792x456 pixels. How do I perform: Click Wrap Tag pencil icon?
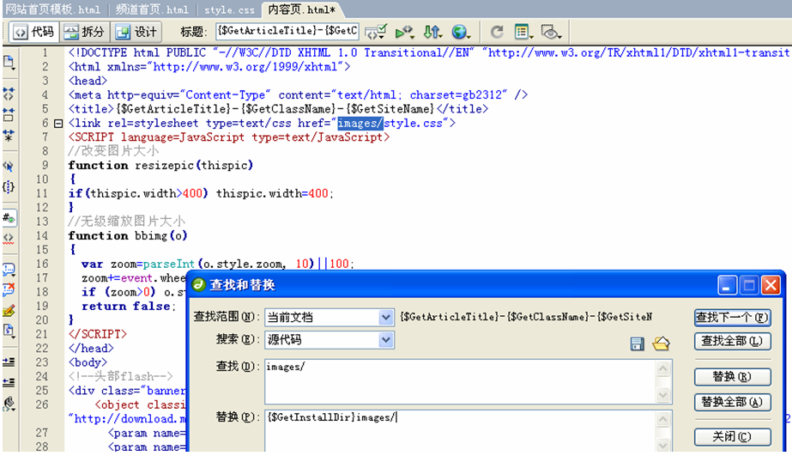click(9, 310)
